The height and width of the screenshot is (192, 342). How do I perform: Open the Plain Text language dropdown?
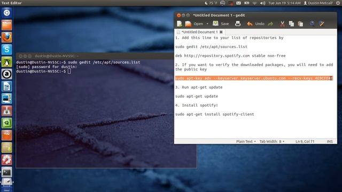click(x=246, y=141)
